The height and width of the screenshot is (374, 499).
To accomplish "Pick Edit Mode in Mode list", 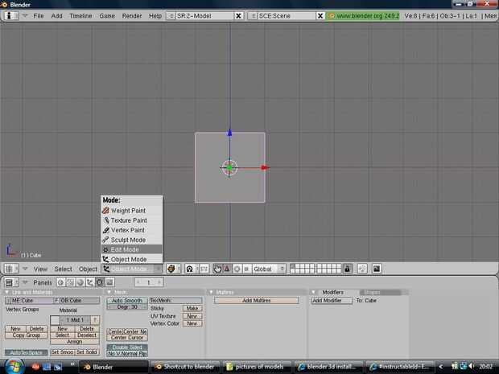I will [131, 249].
